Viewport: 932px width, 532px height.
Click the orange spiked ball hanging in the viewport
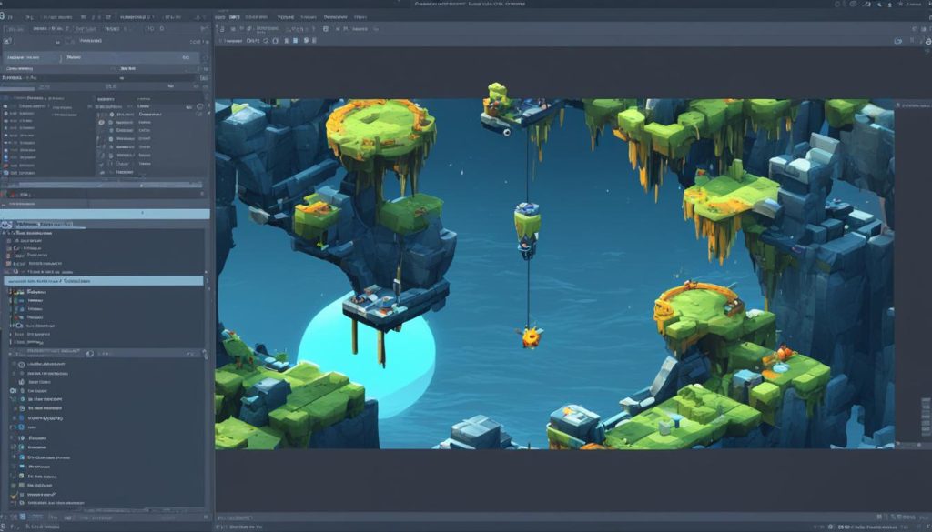tap(531, 338)
